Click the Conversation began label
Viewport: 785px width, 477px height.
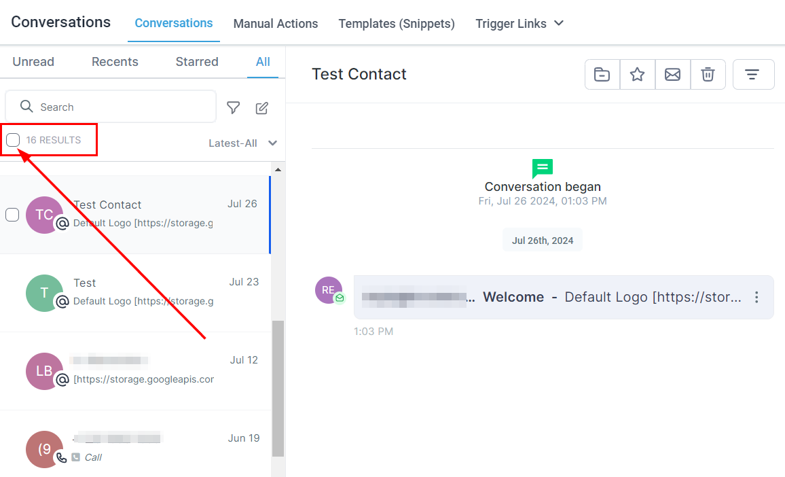click(x=542, y=186)
